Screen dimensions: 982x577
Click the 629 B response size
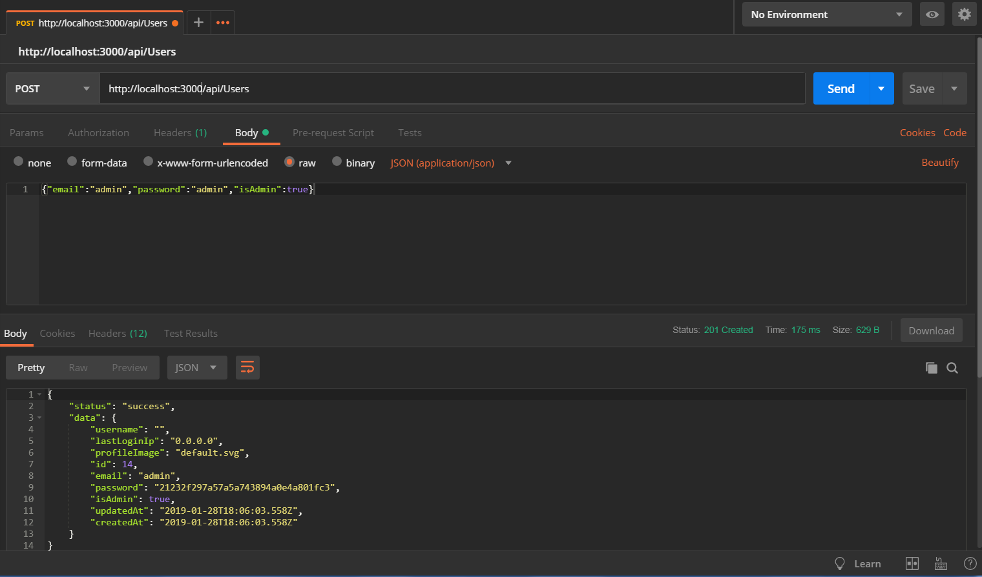pyautogui.click(x=868, y=330)
